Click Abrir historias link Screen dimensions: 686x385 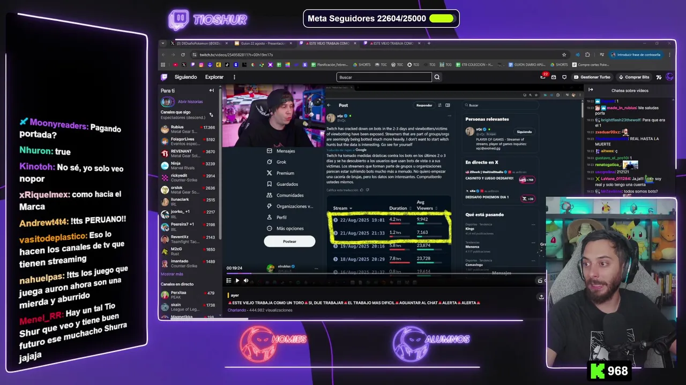[x=190, y=102]
